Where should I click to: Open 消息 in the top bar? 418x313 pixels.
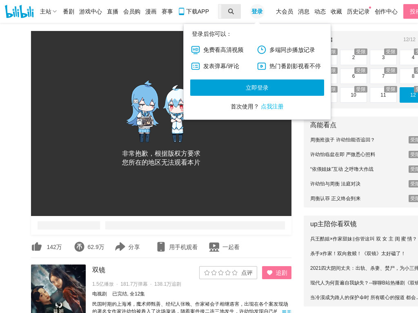click(304, 11)
